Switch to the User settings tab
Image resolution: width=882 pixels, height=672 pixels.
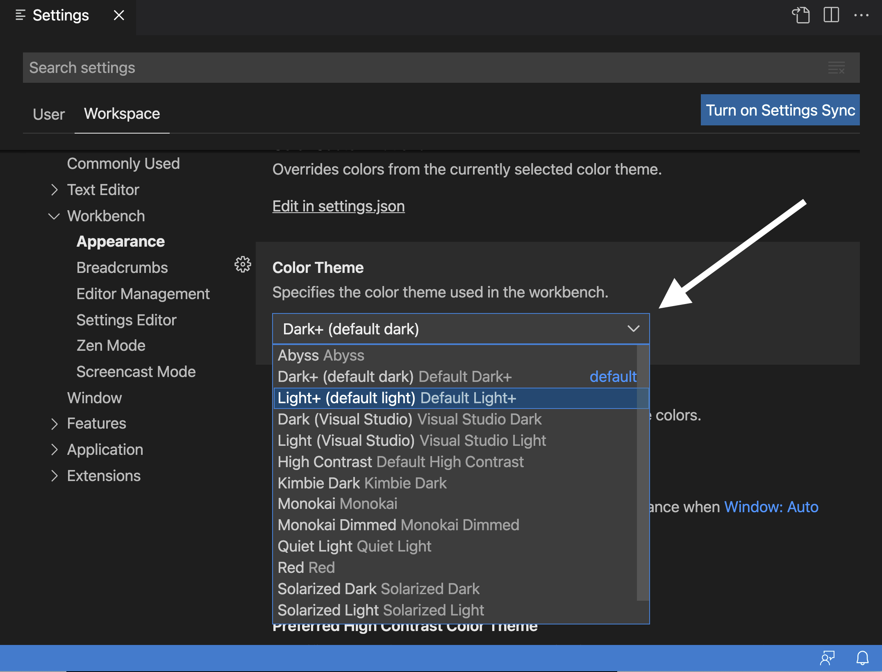coord(49,114)
